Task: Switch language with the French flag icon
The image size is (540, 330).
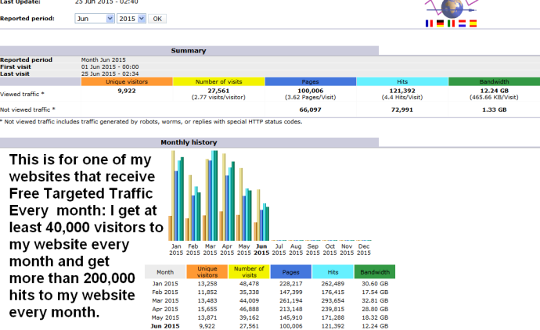Action: click(429, 23)
